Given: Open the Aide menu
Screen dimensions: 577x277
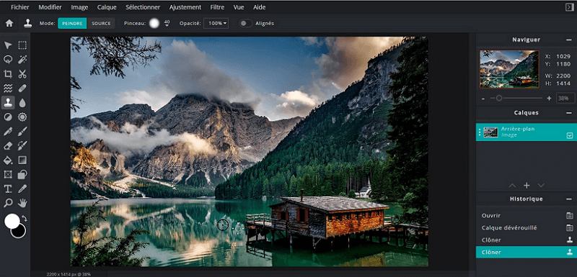Looking at the screenshot, I should pos(260,7).
